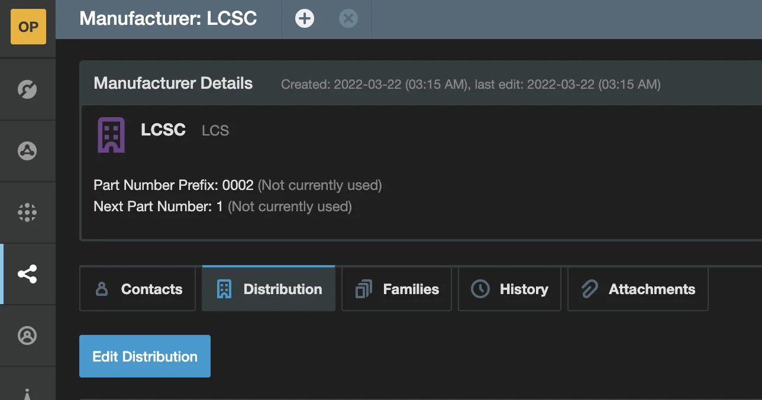
Task: Click the purple building manufacturer icon
Action: [x=111, y=135]
